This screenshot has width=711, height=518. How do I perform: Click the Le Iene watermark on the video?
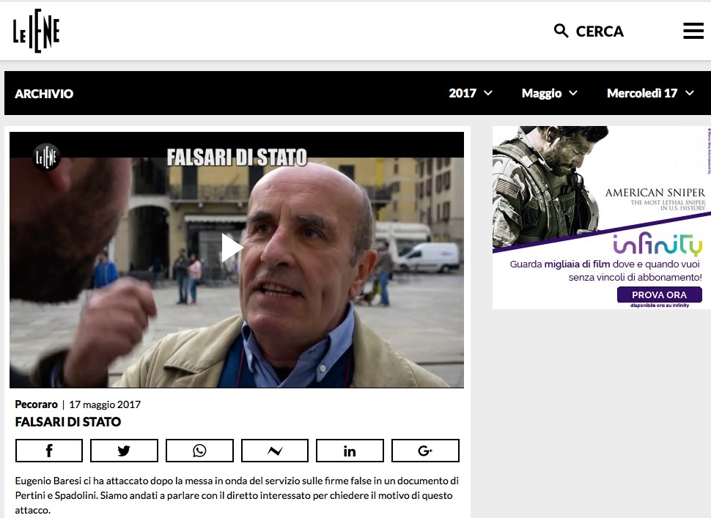(46, 157)
